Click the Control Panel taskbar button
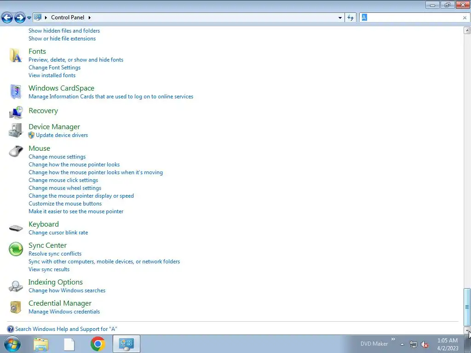 [126, 344]
